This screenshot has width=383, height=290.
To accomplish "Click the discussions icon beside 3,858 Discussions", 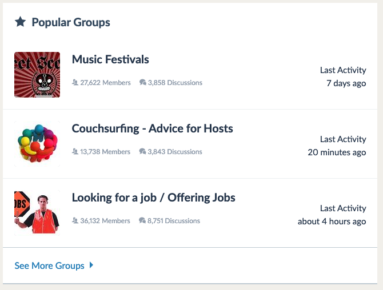I will coord(143,82).
